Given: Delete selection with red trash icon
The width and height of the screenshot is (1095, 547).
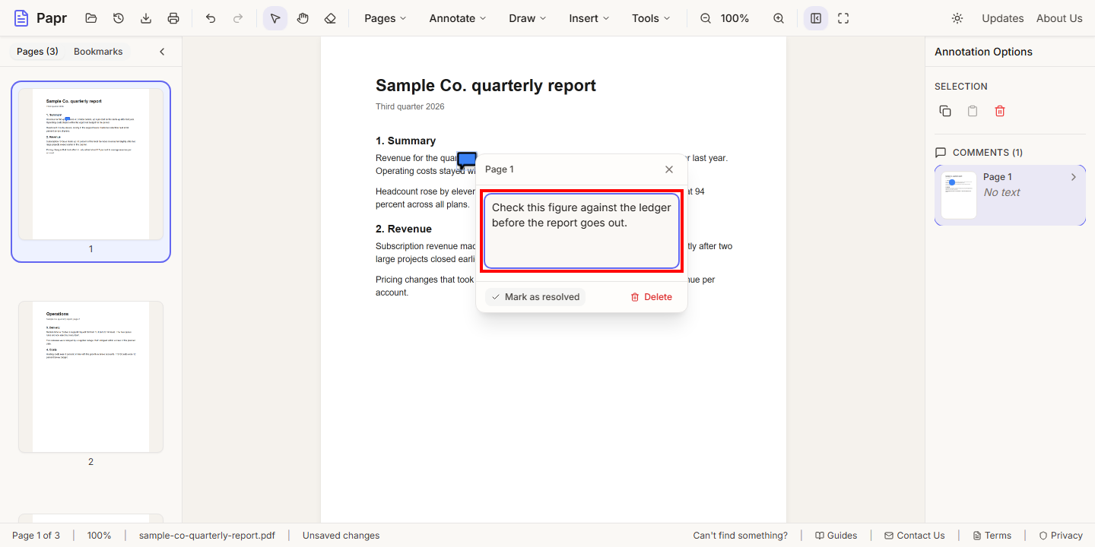Looking at the screenshot, I should pyautogui.click(x=1000, y=111).
